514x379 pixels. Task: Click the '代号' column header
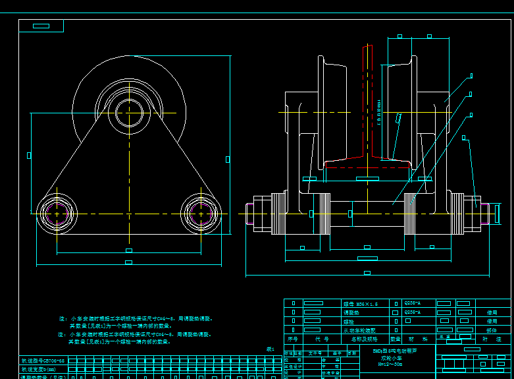pos(322,339)
